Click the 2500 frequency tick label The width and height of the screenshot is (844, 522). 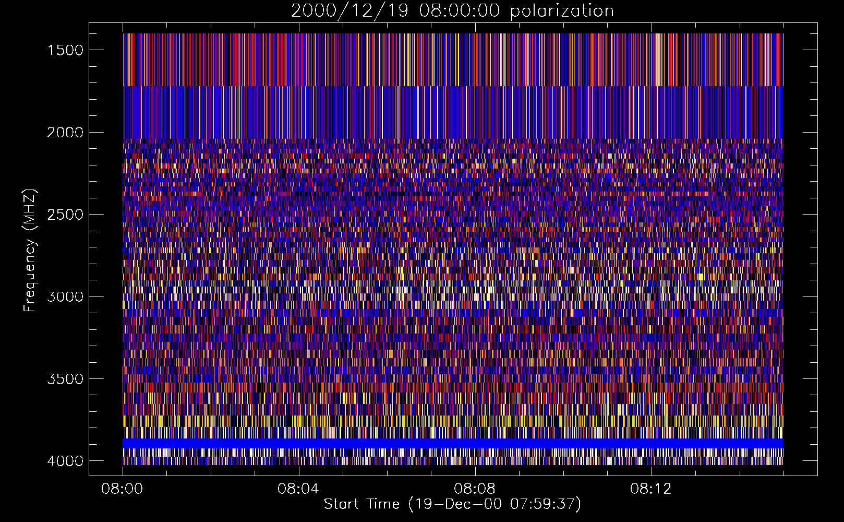(x=65, y=215)
